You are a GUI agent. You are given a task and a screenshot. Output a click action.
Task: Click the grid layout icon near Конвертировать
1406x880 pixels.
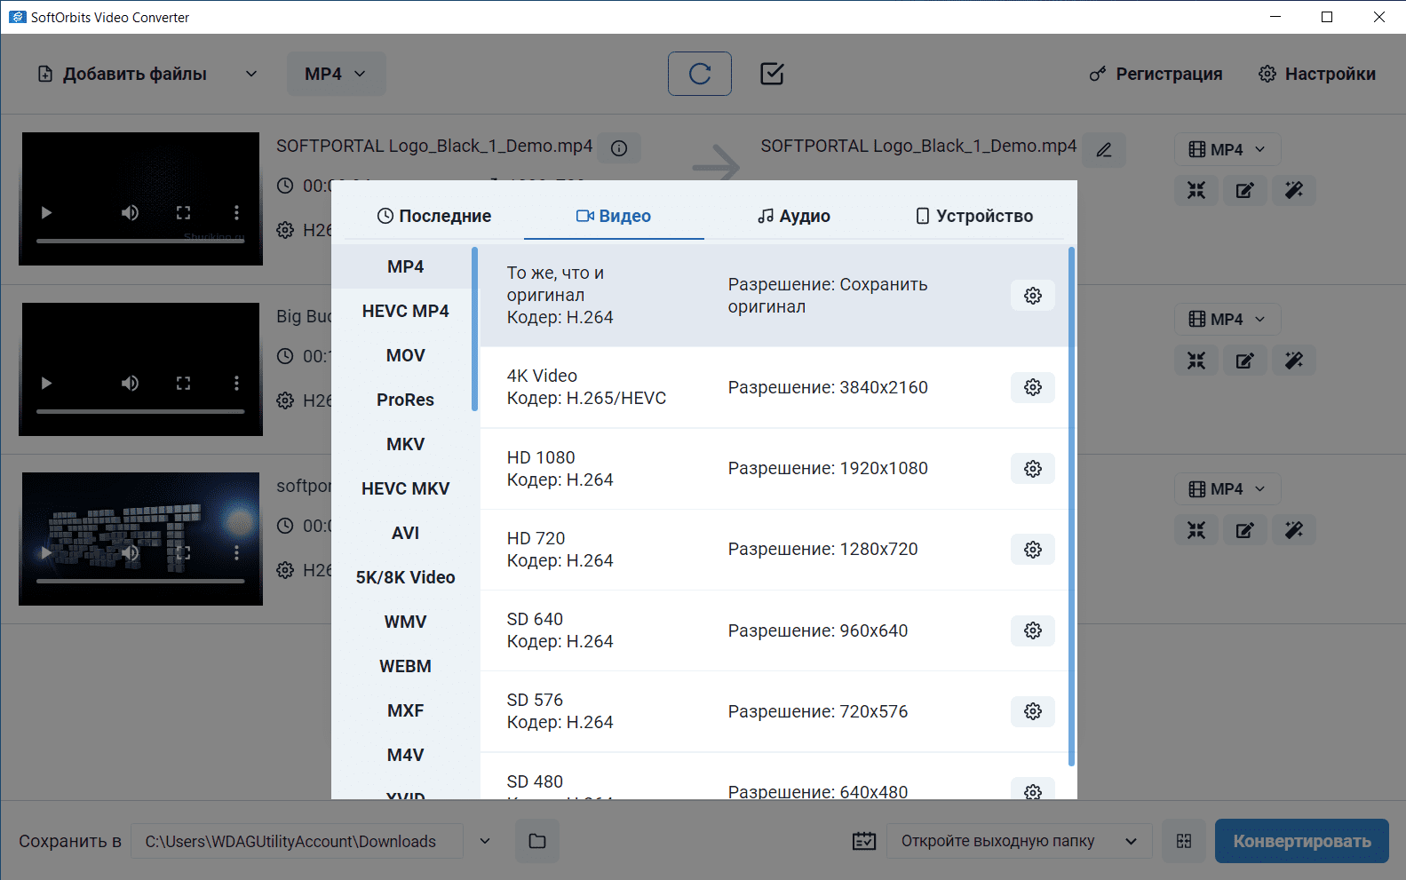[1184, 841]
